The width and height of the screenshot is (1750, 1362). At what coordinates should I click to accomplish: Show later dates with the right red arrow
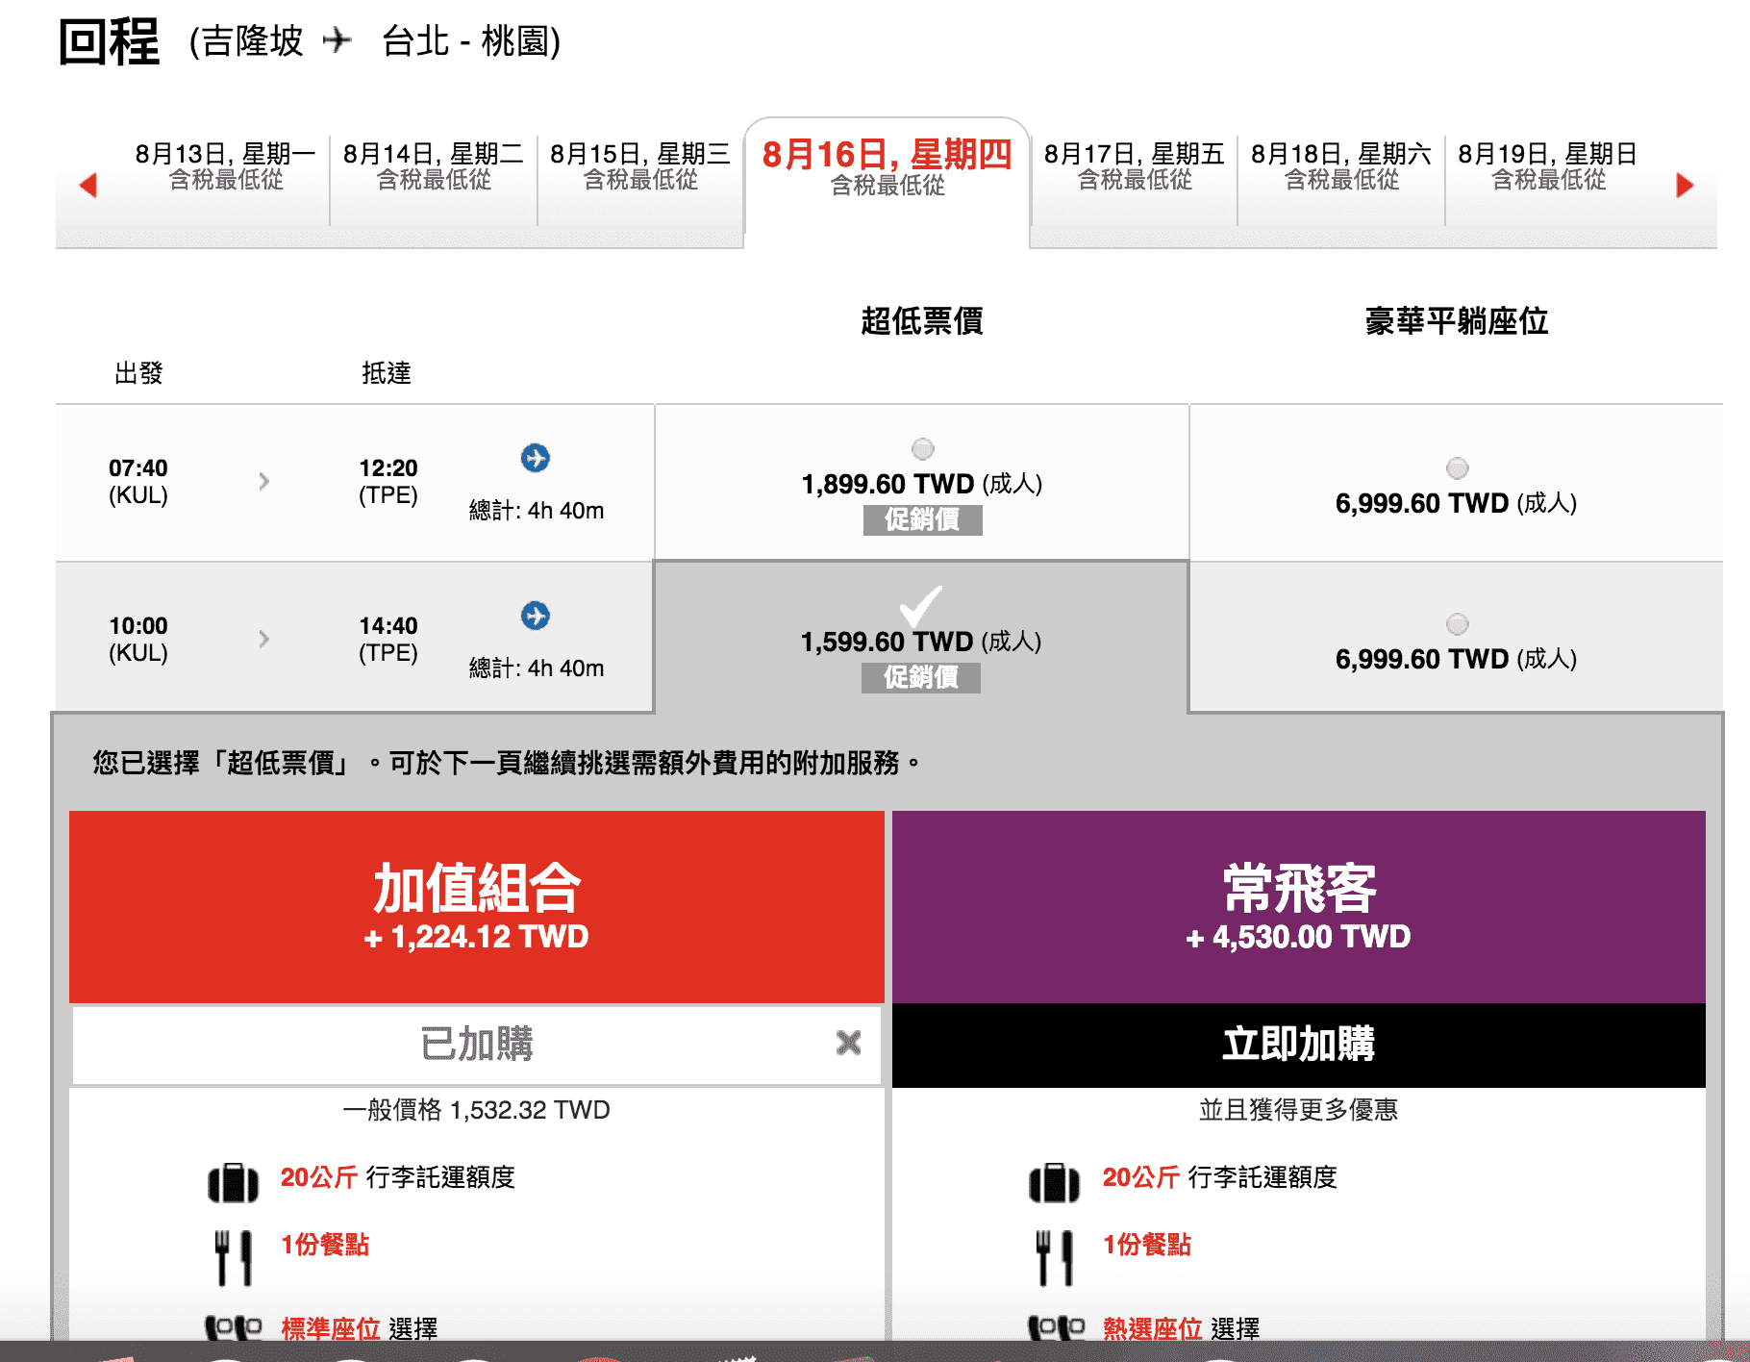1684,185
